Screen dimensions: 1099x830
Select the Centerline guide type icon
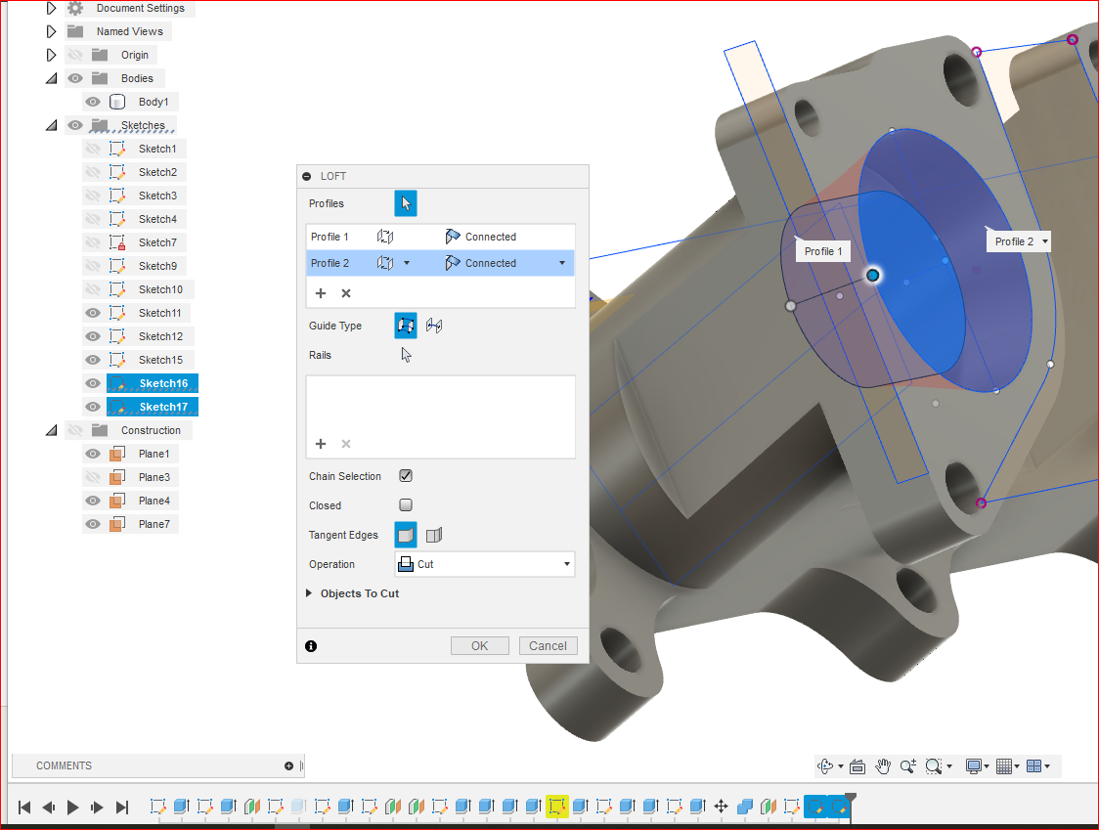(x=433, y=326)
